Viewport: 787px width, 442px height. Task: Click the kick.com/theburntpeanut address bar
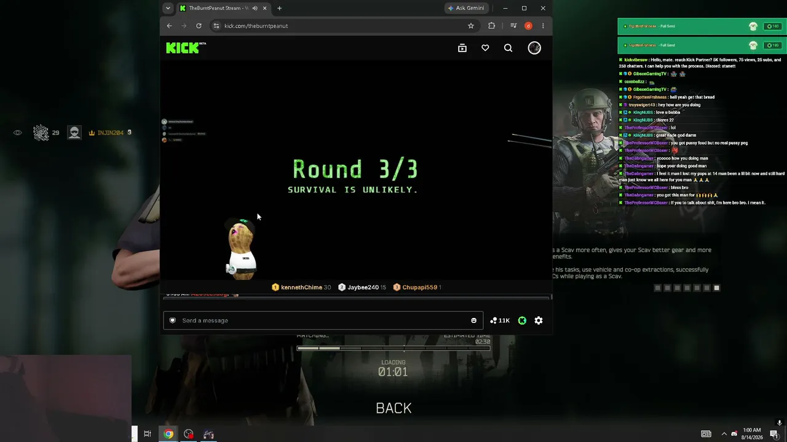pyautogui.click(x=344, y=26)
